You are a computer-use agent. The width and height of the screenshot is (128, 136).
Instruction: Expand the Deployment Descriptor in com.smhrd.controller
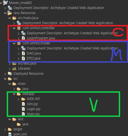[19, 33]
